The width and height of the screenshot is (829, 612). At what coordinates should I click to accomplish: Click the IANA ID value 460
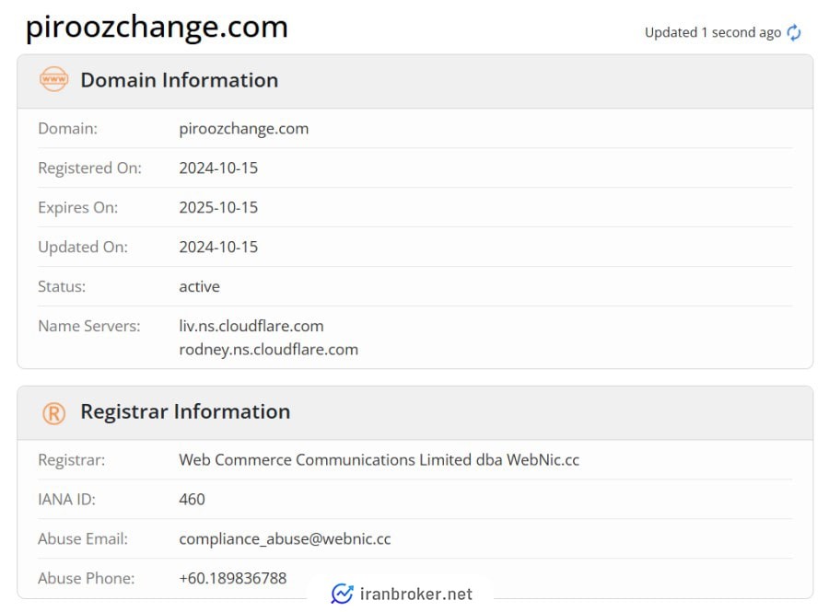[x=192, y=500]
